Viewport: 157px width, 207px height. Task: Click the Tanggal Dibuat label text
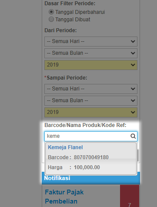pos(73,20)
